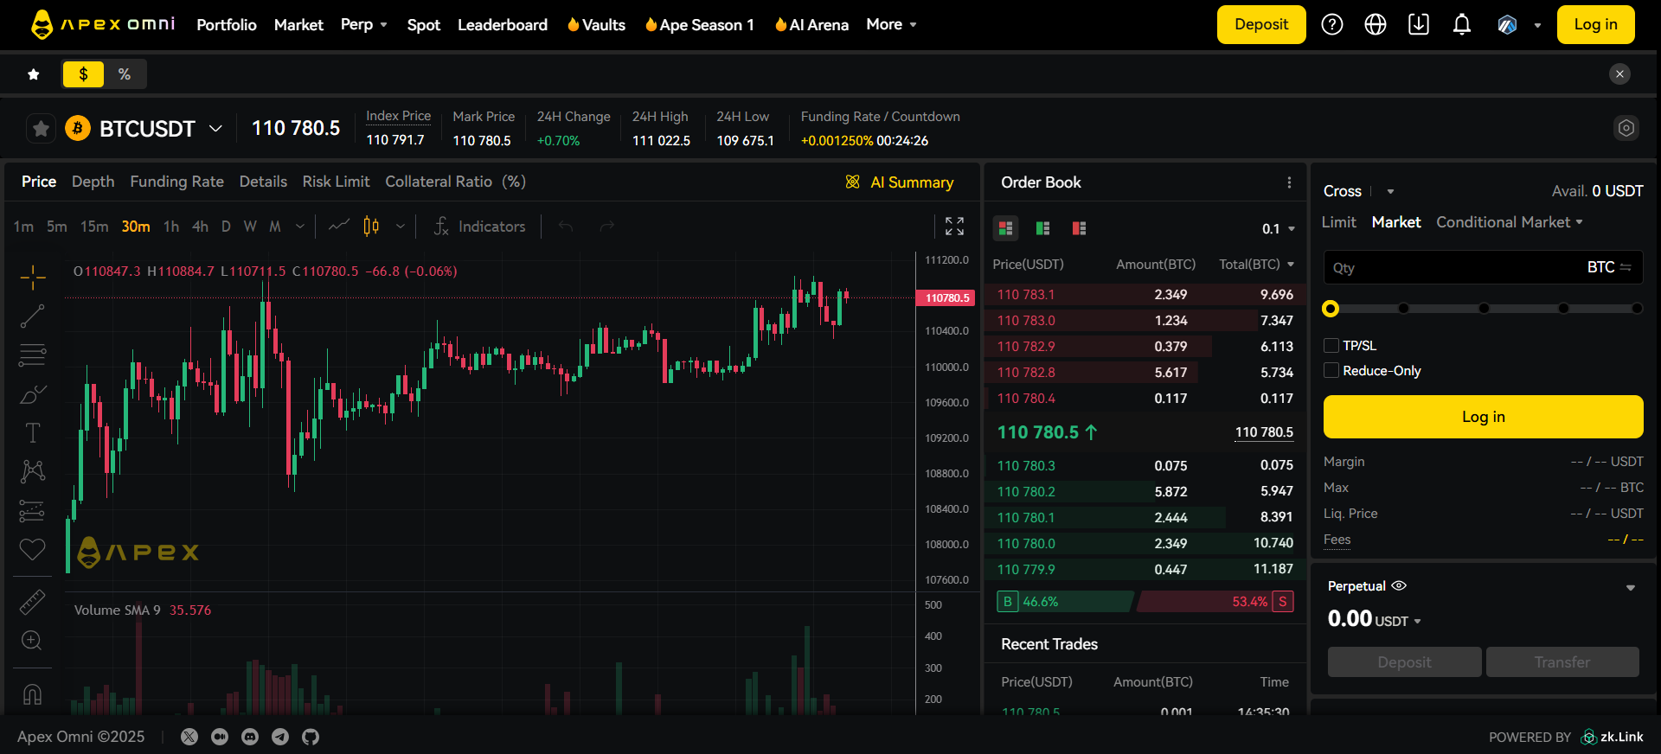Click the yellow Deposit button in header

[1261, 24]
